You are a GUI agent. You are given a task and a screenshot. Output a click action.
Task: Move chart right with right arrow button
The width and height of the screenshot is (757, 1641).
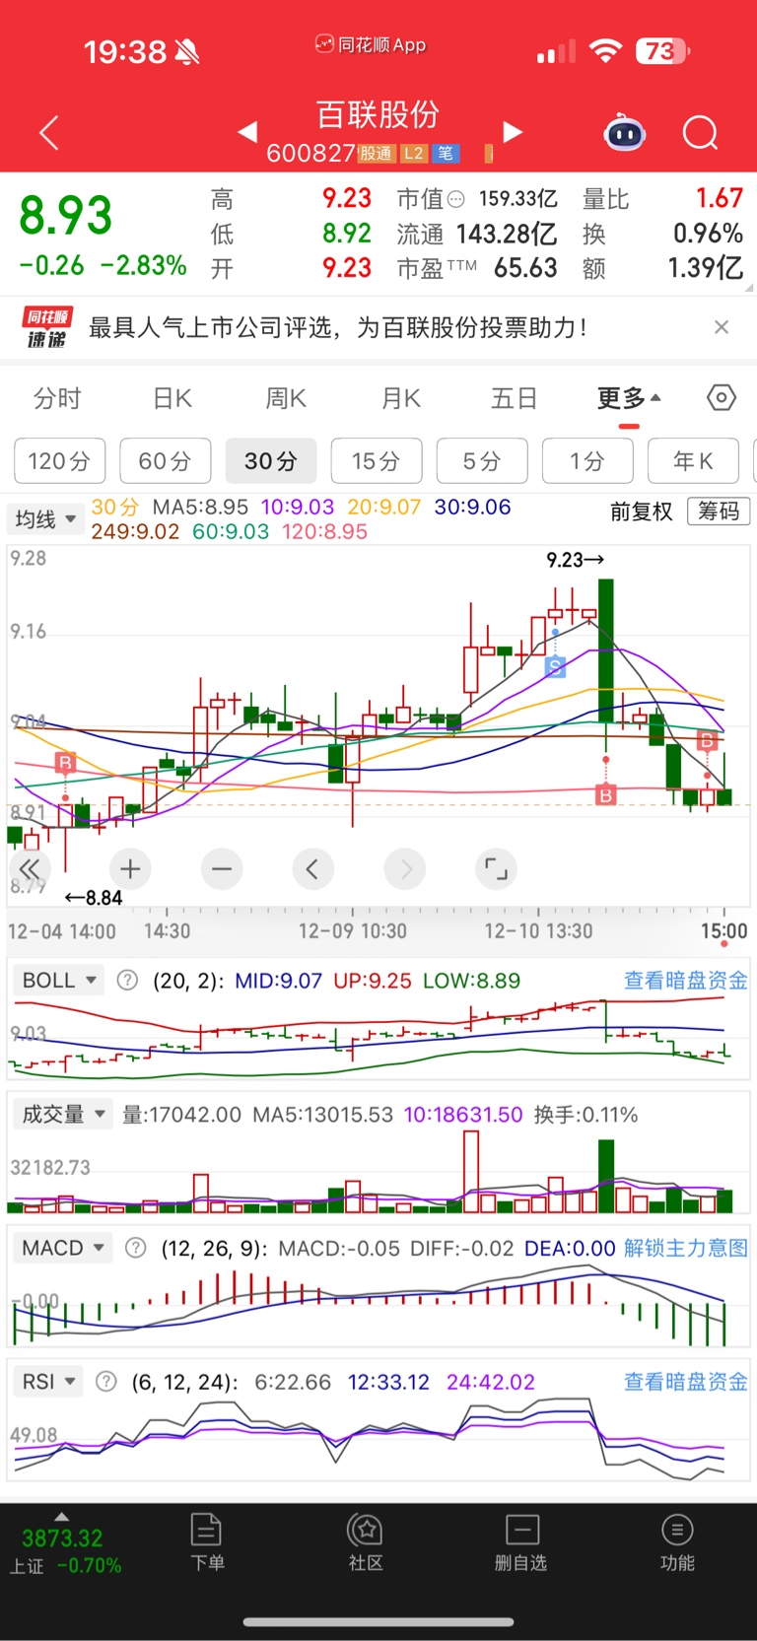(x=405, y=868)
